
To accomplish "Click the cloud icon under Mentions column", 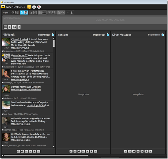I will tap(75, 151).
